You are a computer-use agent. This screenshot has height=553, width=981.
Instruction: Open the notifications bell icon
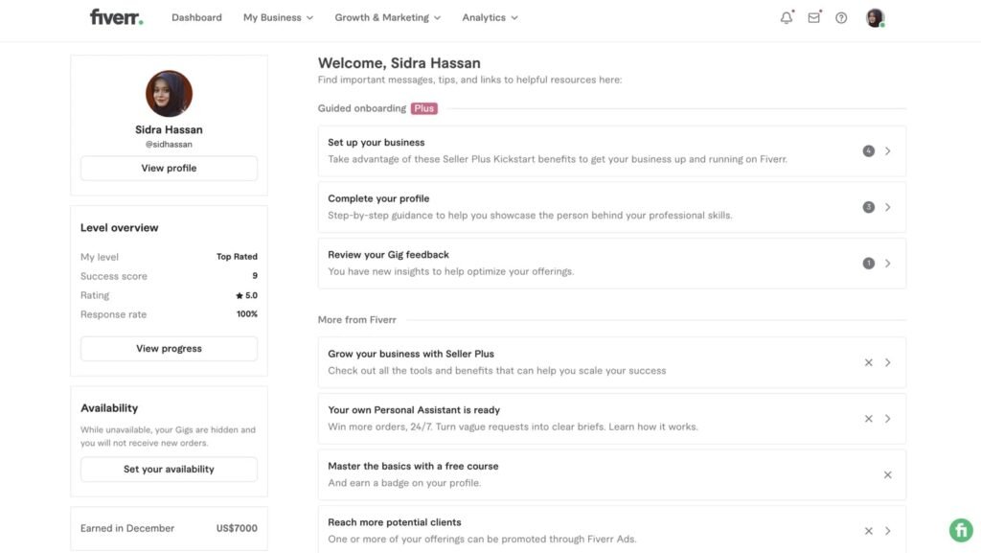click(787, 17)
